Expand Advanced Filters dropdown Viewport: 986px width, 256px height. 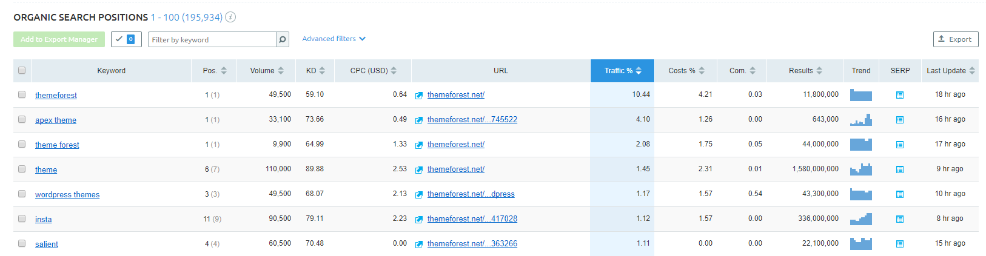click(334, 39)
